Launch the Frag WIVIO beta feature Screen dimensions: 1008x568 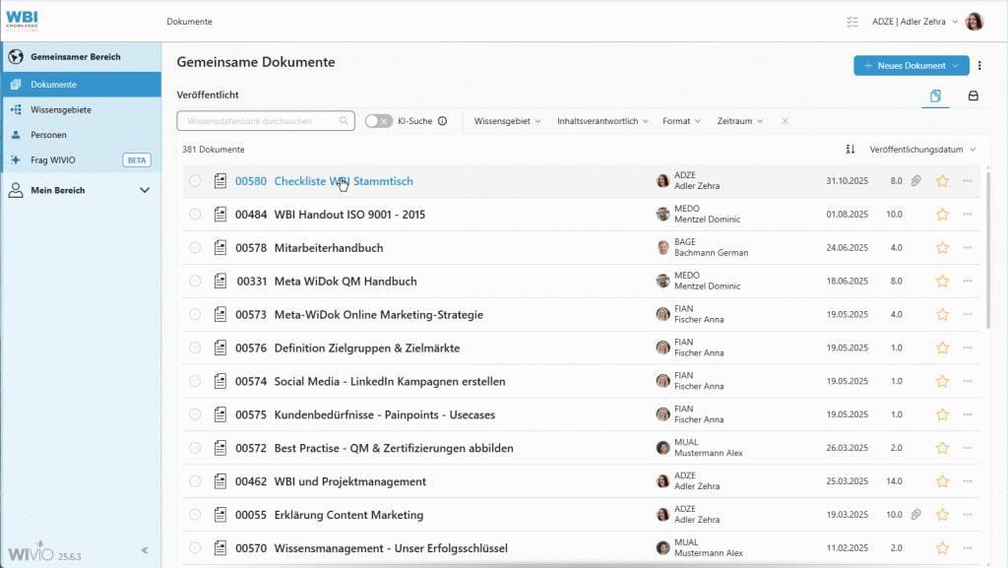pos(55,158)
